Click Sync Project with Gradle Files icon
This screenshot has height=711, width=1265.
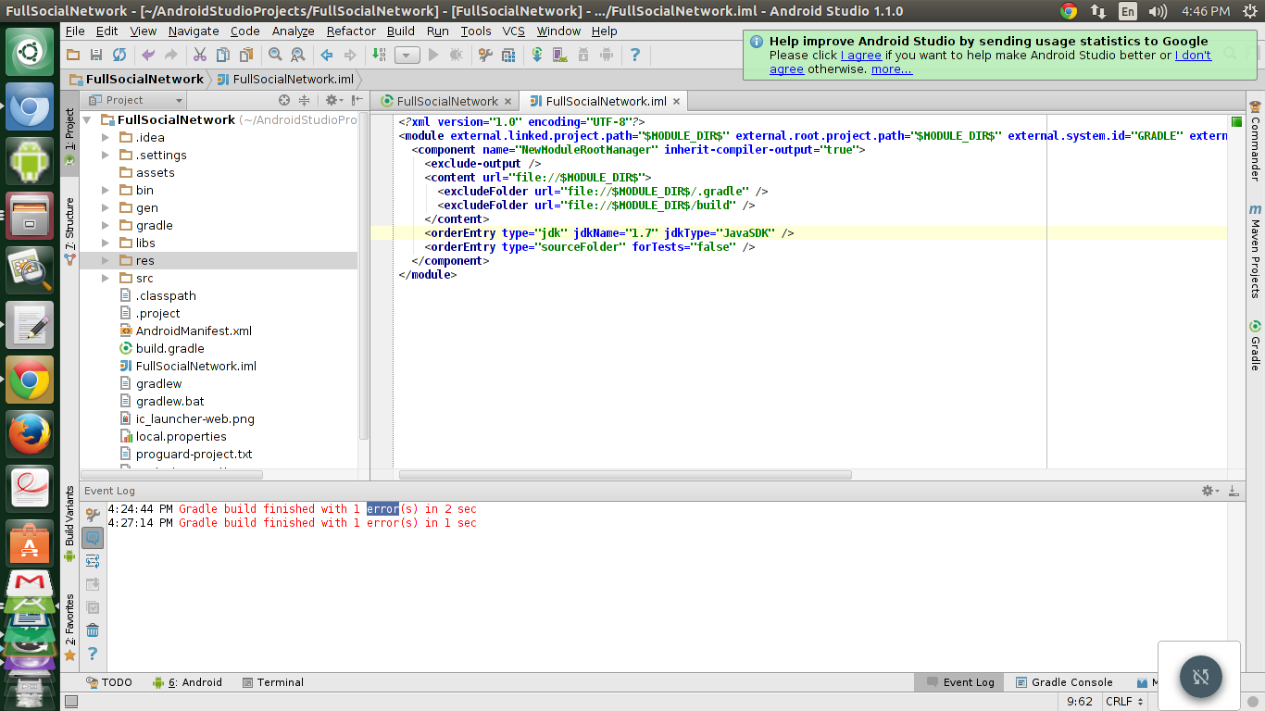coord(537,56)
